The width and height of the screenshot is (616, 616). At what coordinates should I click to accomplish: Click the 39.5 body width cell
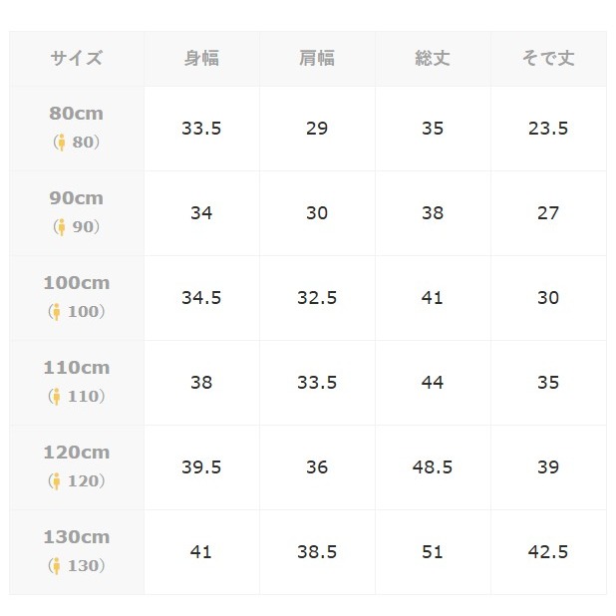pos(201,467)
